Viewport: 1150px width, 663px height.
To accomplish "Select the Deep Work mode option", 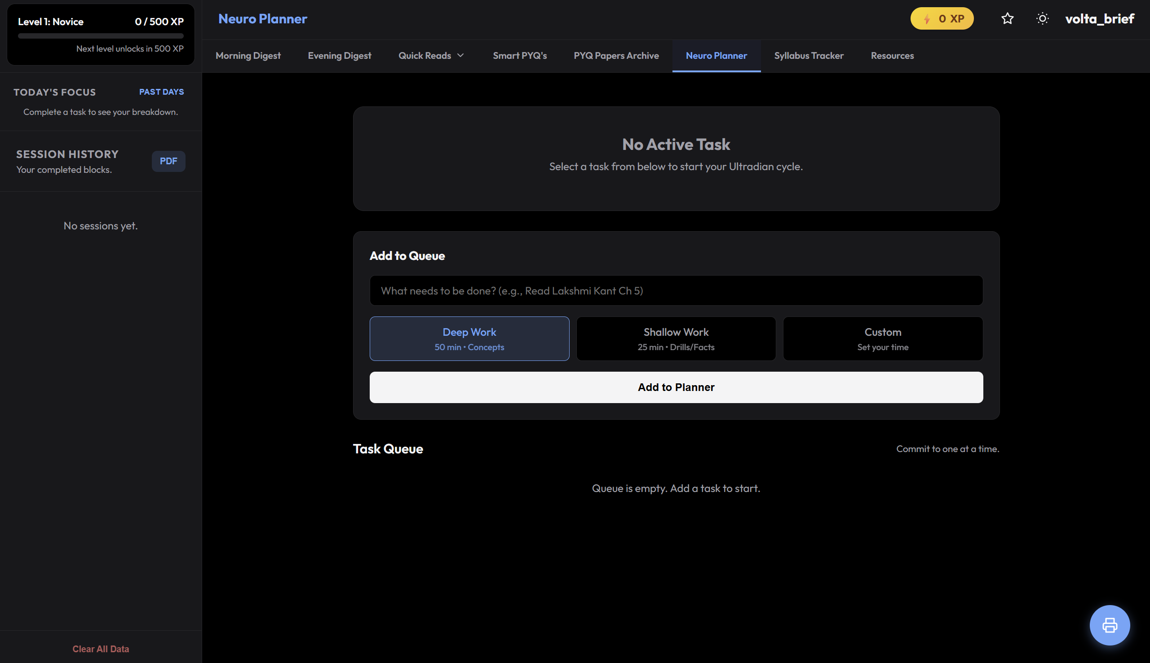I will (469, 339).
